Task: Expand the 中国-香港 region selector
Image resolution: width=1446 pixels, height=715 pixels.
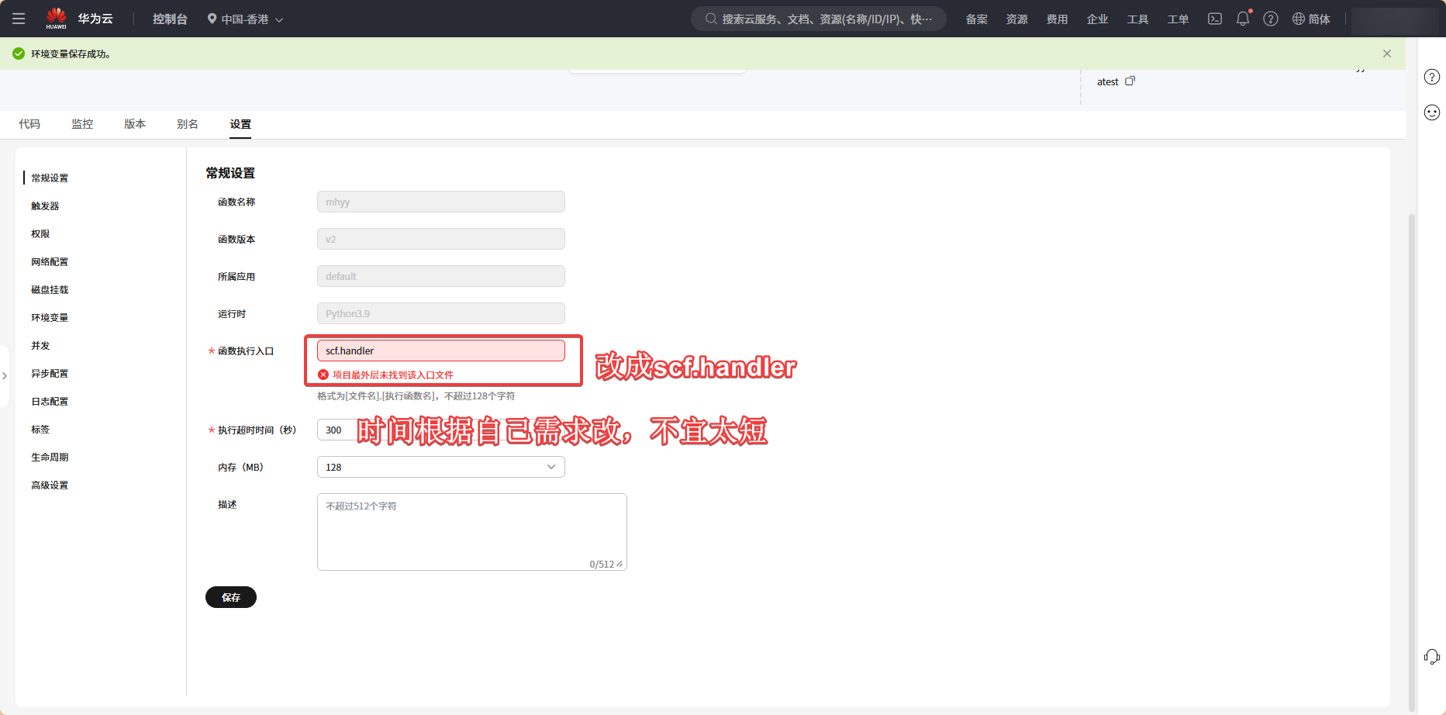Action: 245,19
